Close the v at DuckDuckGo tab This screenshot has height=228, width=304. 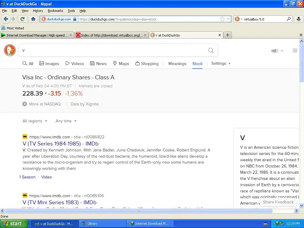[220, 35]
